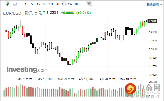Screen dimensions: 164x101
Task: Choose the 1W weekly timeframe
Action: pyautogui.click(x=70, y=4)
